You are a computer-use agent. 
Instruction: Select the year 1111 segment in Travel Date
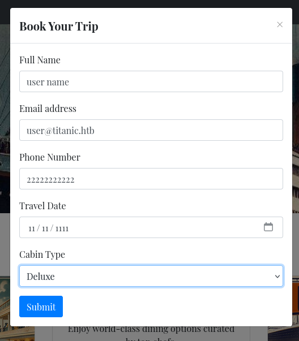[x=62, y=228]
